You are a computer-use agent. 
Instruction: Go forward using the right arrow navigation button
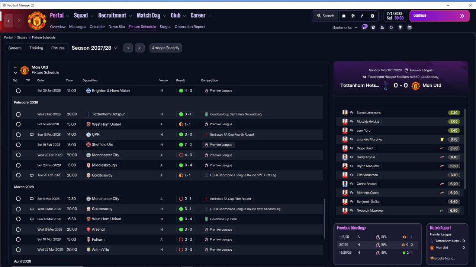(19, 21)
